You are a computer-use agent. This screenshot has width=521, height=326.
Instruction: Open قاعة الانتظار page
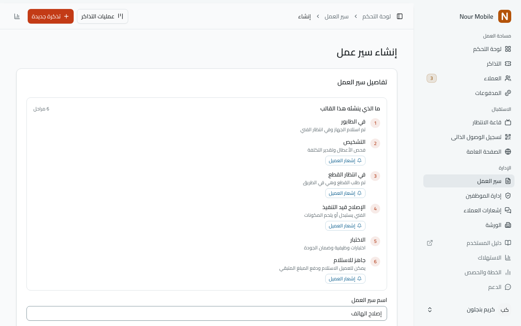469,122
